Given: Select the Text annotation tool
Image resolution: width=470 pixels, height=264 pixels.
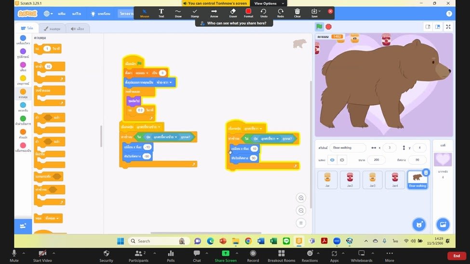Looking at the screenshot, I should click(161, 13).
